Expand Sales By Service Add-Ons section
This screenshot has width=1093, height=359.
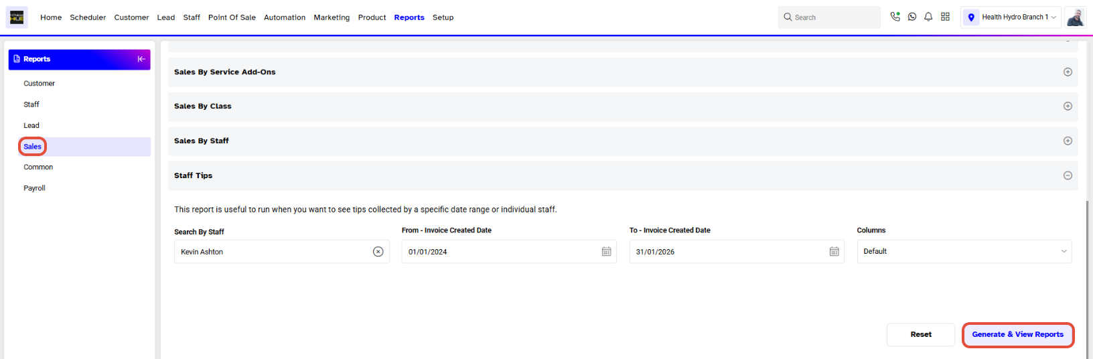tap(1068, 72)
